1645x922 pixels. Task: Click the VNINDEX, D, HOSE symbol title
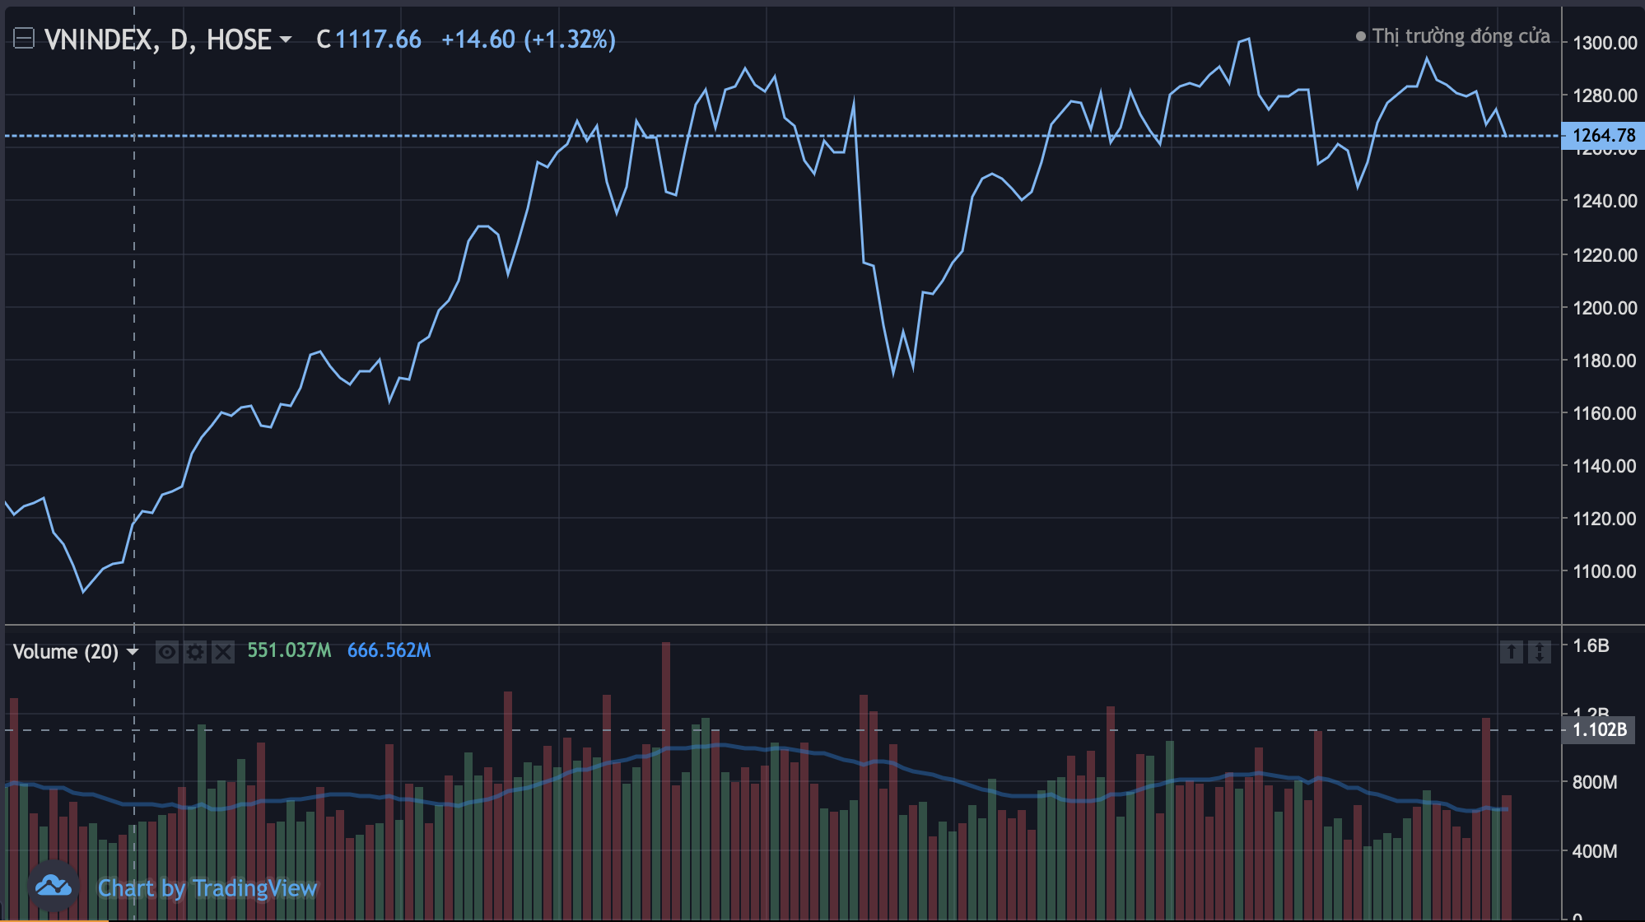pyautogui.click(x=157, y=40)
